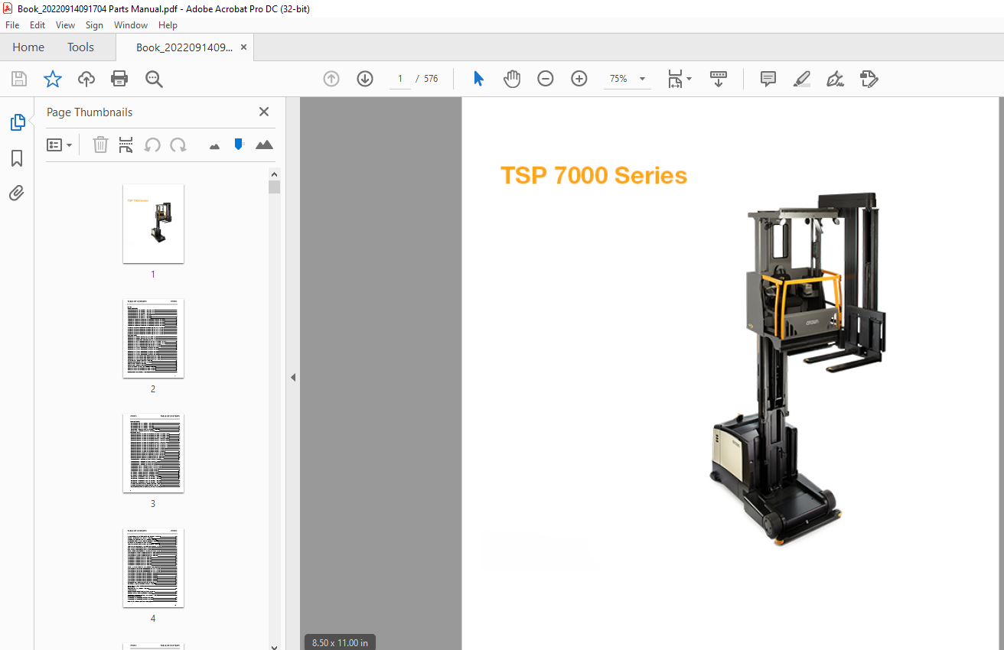Open the fit page options icon
This screenshot has height=650, width=1004.
pyautogui.click(x=679, y=79)
